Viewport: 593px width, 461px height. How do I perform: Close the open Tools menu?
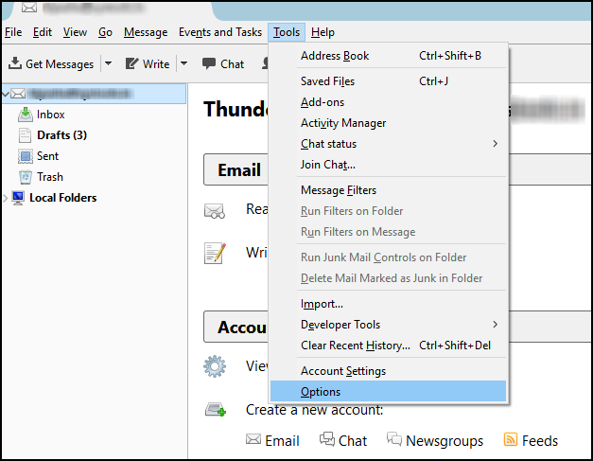tap(287, 32)
